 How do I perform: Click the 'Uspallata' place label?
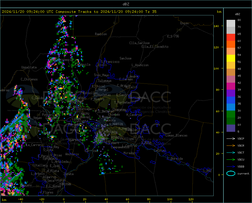(29, 67)
